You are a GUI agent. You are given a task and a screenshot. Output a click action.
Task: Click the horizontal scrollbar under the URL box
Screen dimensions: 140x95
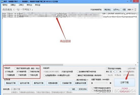(x=69, y=65)
